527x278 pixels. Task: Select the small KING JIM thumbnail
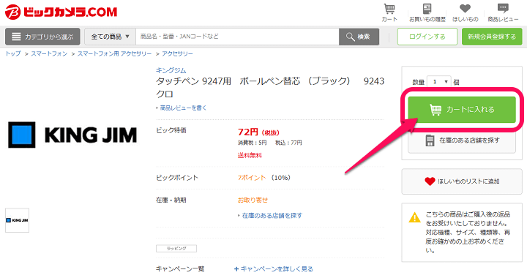point(17,220)
